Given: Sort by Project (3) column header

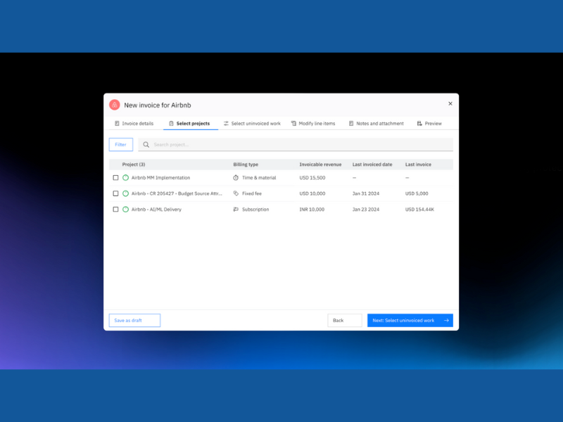Looking at the screenshot, I should [134, 165].
